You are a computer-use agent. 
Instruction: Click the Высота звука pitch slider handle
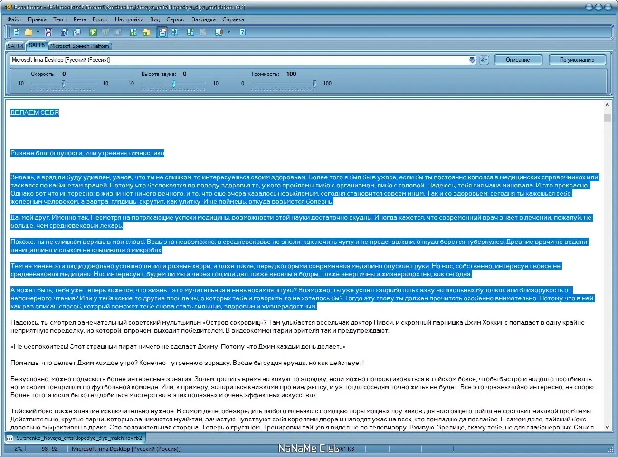point(173,84)
